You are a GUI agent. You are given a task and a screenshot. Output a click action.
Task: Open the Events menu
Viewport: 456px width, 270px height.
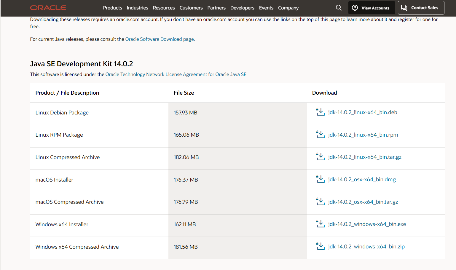tap(266, 8)
